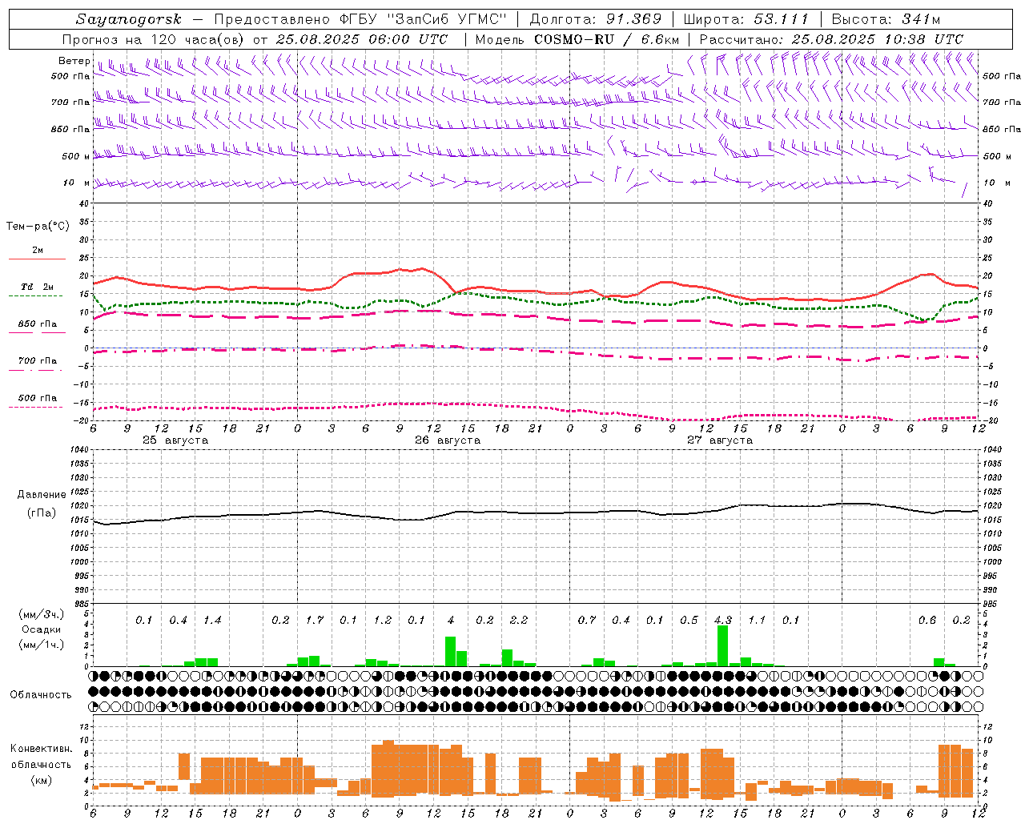Click the 3-hour precipitation value 1.2
Screen dimensions: 1025x820
[x=383, y=620]
